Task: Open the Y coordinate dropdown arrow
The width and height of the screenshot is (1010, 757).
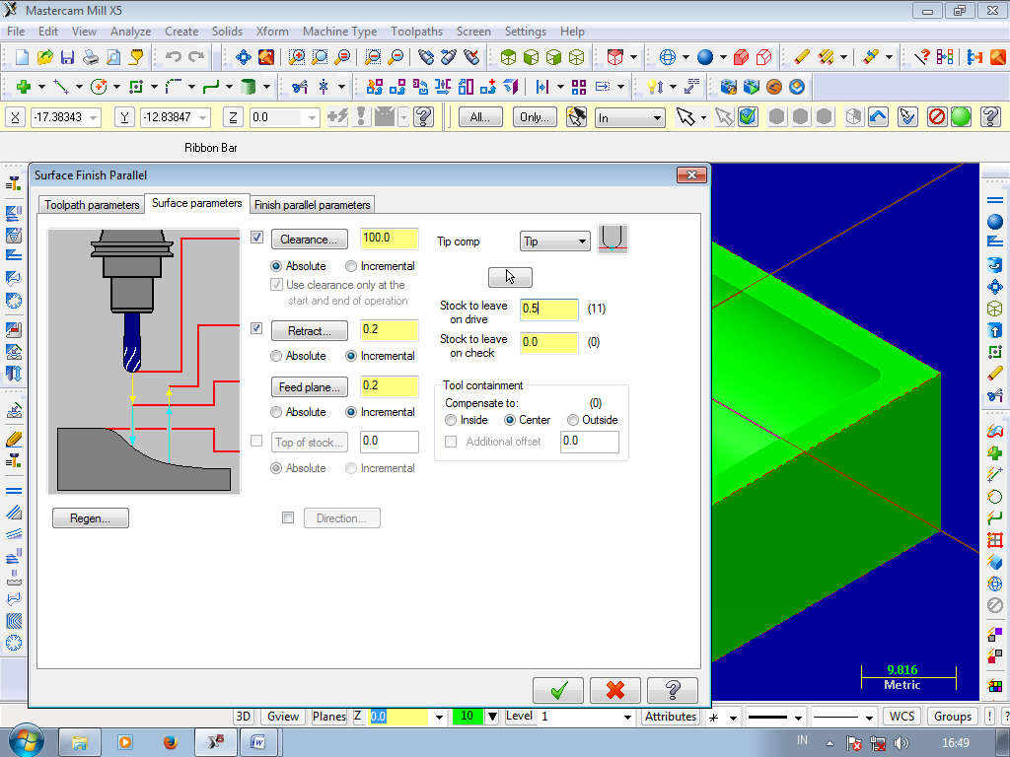Action: click(203, 118)
